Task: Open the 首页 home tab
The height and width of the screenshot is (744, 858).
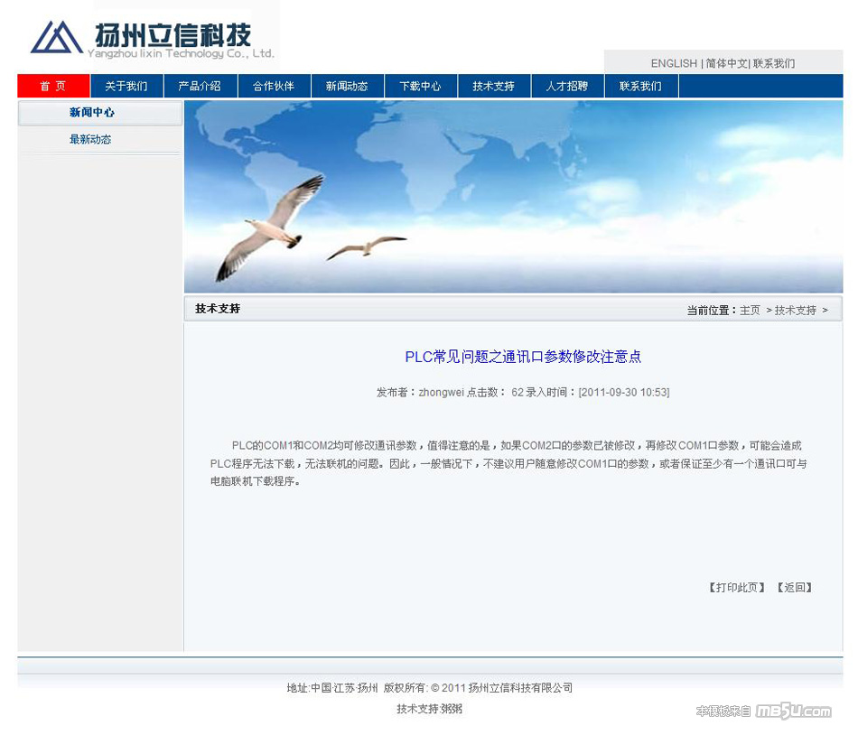Action: pos(53,87)
